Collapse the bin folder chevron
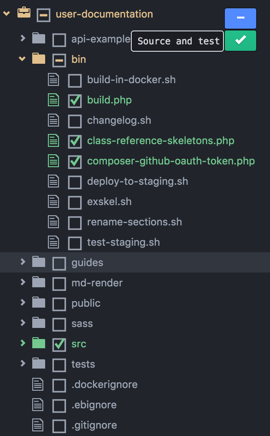Image resolution: width=270 pixels, height=436 pixels. point(22,59)
